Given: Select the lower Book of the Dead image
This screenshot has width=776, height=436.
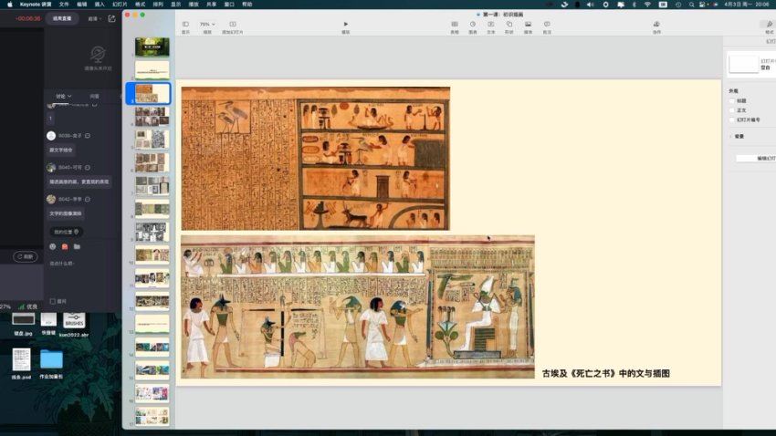Looking at the screenshot, I should pos(357,307).
